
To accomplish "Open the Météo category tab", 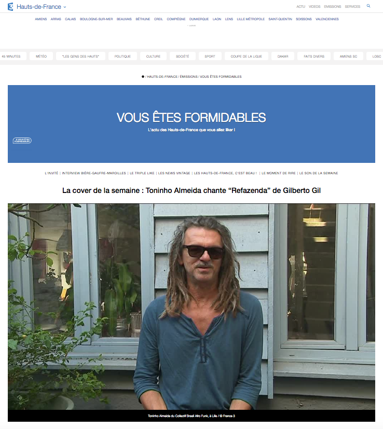I will point(42,57).
